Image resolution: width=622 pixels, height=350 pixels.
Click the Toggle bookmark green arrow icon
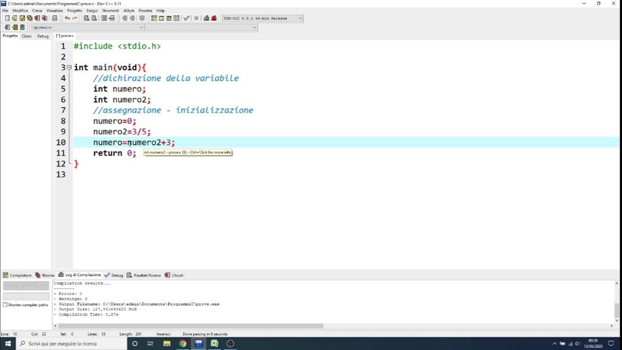pyautogui.click(x=15, y=27)
